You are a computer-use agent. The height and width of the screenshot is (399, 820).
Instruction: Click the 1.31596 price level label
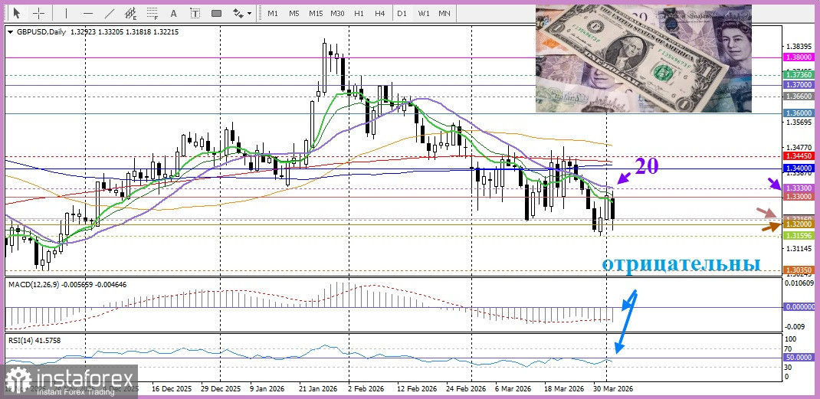[x=798, y=235]
